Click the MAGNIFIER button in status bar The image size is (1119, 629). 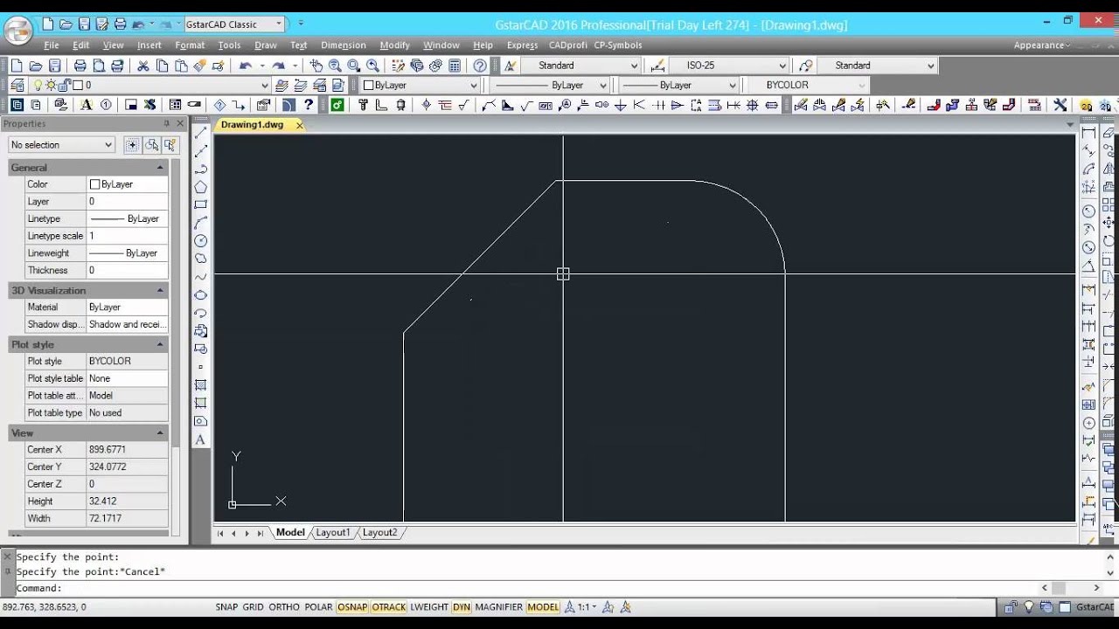pyautogui.click(x=498, y=607)
